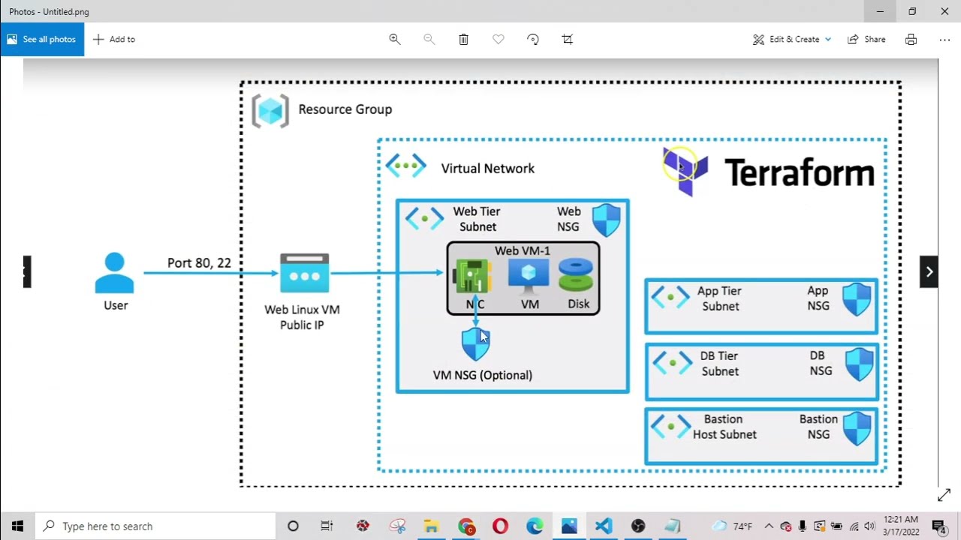Click the Web Linux VM Public IP icon

click(304, 273)
